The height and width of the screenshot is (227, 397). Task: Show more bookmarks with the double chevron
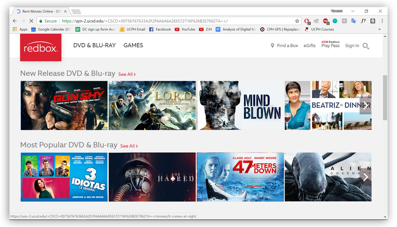click(380, 29)
